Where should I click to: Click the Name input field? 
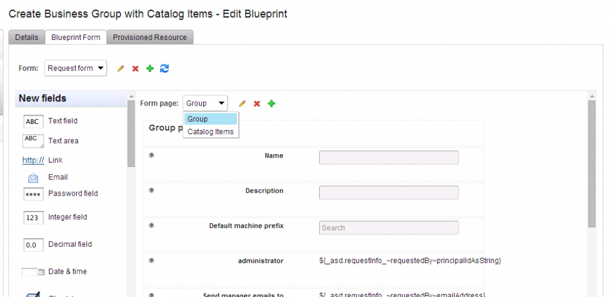(388, 157)
